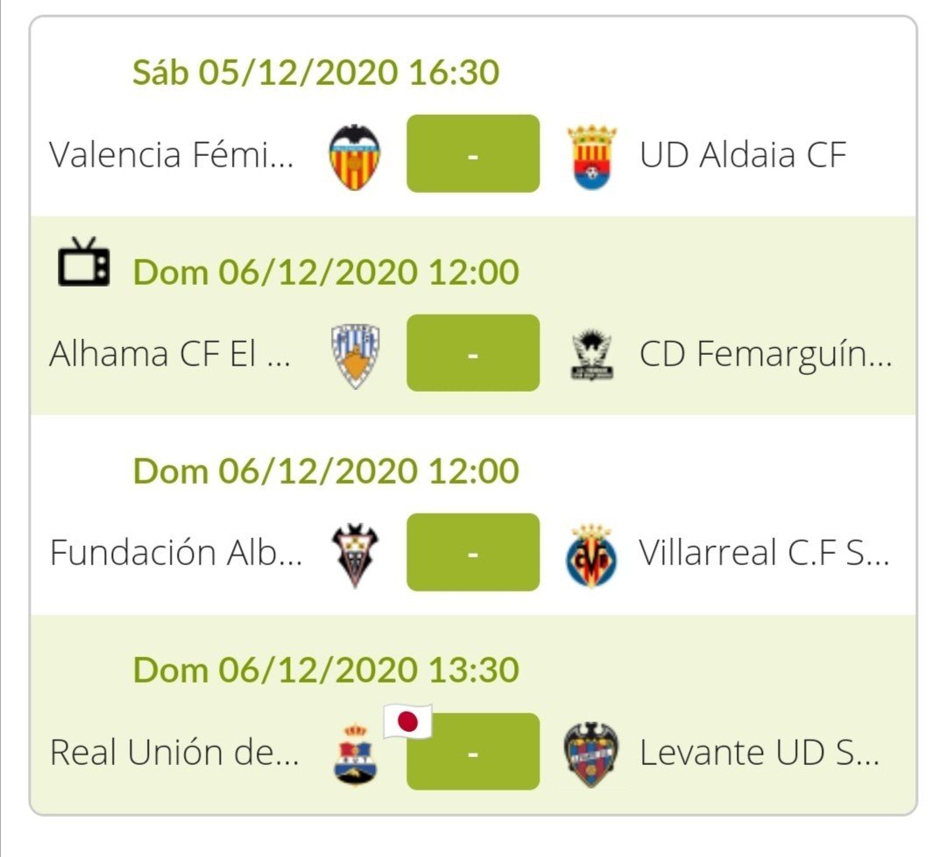Open the Valencia vs Aldaia score box
The width and height of the screenshot is (946, 857).
pyautogui.click(x=473, y=153)
